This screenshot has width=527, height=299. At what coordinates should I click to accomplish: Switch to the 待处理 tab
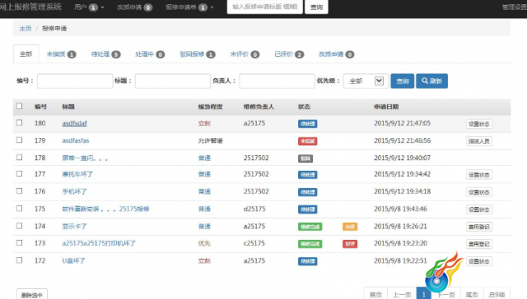tap(105, 54)
